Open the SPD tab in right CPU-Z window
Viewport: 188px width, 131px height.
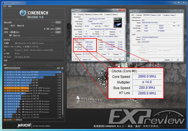click(160, 14)
